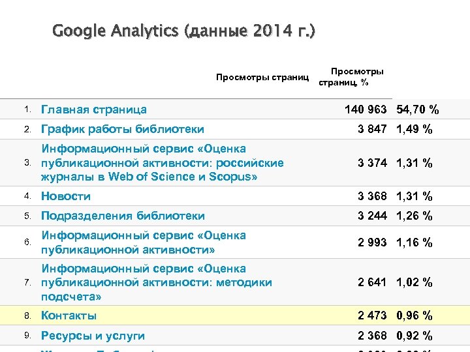Open "График работы библиотеки" page entry
The height and width of the screenshot is (352, 470).
pyautogui.click(x=123, y=129)
